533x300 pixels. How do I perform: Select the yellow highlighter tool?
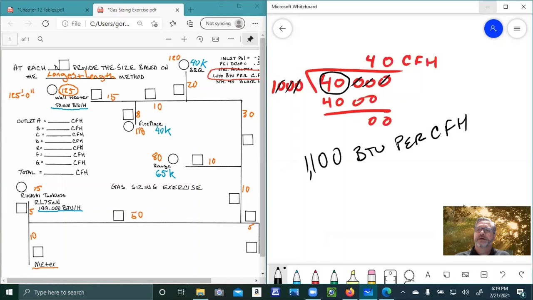(x=353, y=276)
